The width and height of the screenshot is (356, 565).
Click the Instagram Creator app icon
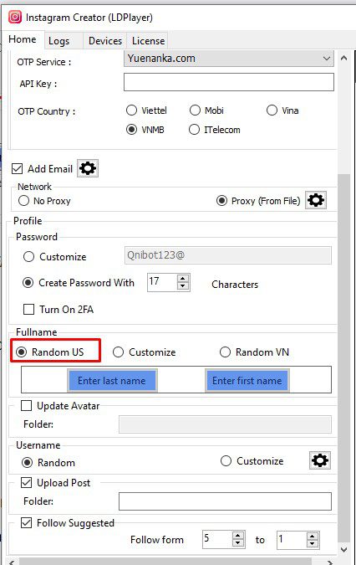(x=15, y=17)
